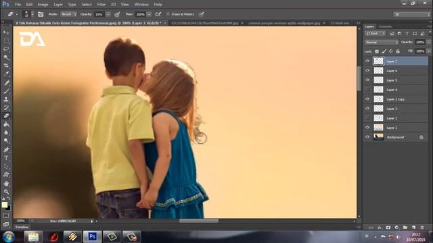
Task: Change screen mode icon in toolbox
Action: click(x=6, y=224)
